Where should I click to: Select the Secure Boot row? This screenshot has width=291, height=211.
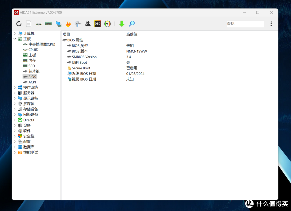(x=79, y=68)
